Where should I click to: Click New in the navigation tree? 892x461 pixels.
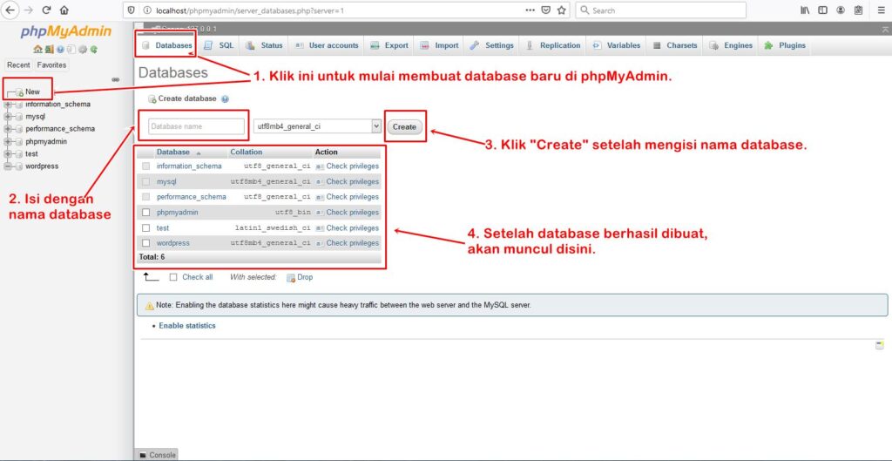point(32,92)
